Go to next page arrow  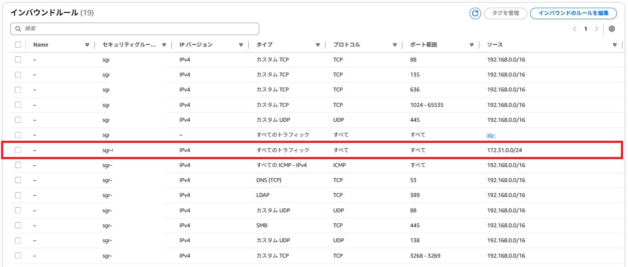click(596, 29)
